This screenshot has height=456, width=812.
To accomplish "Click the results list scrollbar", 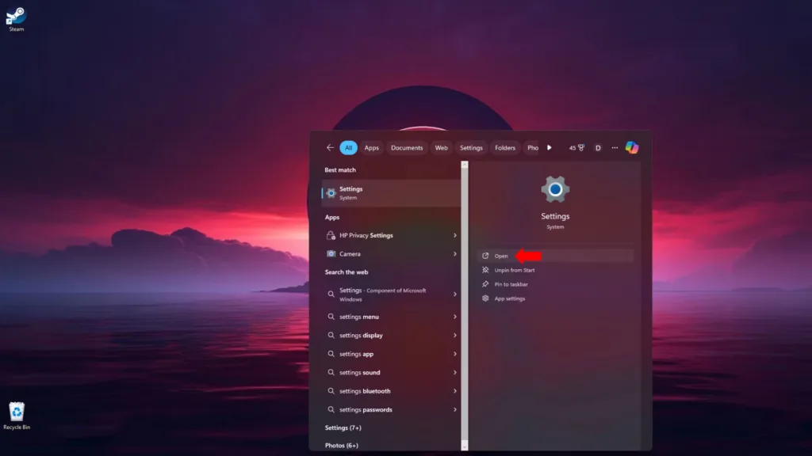I will click(465, 305).
